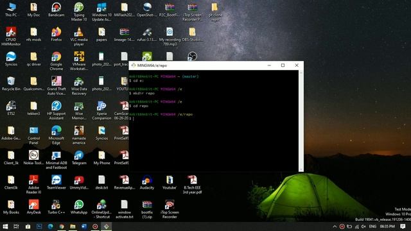Open the My Doc folder
The width and height of the screenshot is (411, 231).
point(33,10)
